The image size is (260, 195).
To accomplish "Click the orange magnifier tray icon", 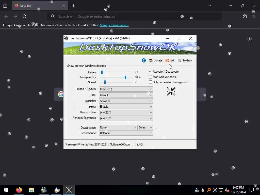I will [209, 190].
